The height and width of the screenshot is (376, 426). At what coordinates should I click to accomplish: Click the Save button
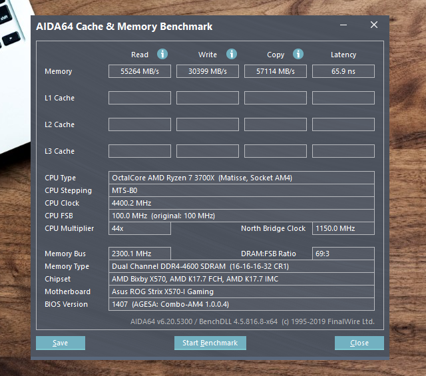click(61, 343)
